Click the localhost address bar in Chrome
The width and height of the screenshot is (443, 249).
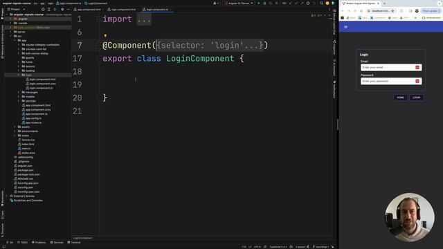(x=380, y=11)
